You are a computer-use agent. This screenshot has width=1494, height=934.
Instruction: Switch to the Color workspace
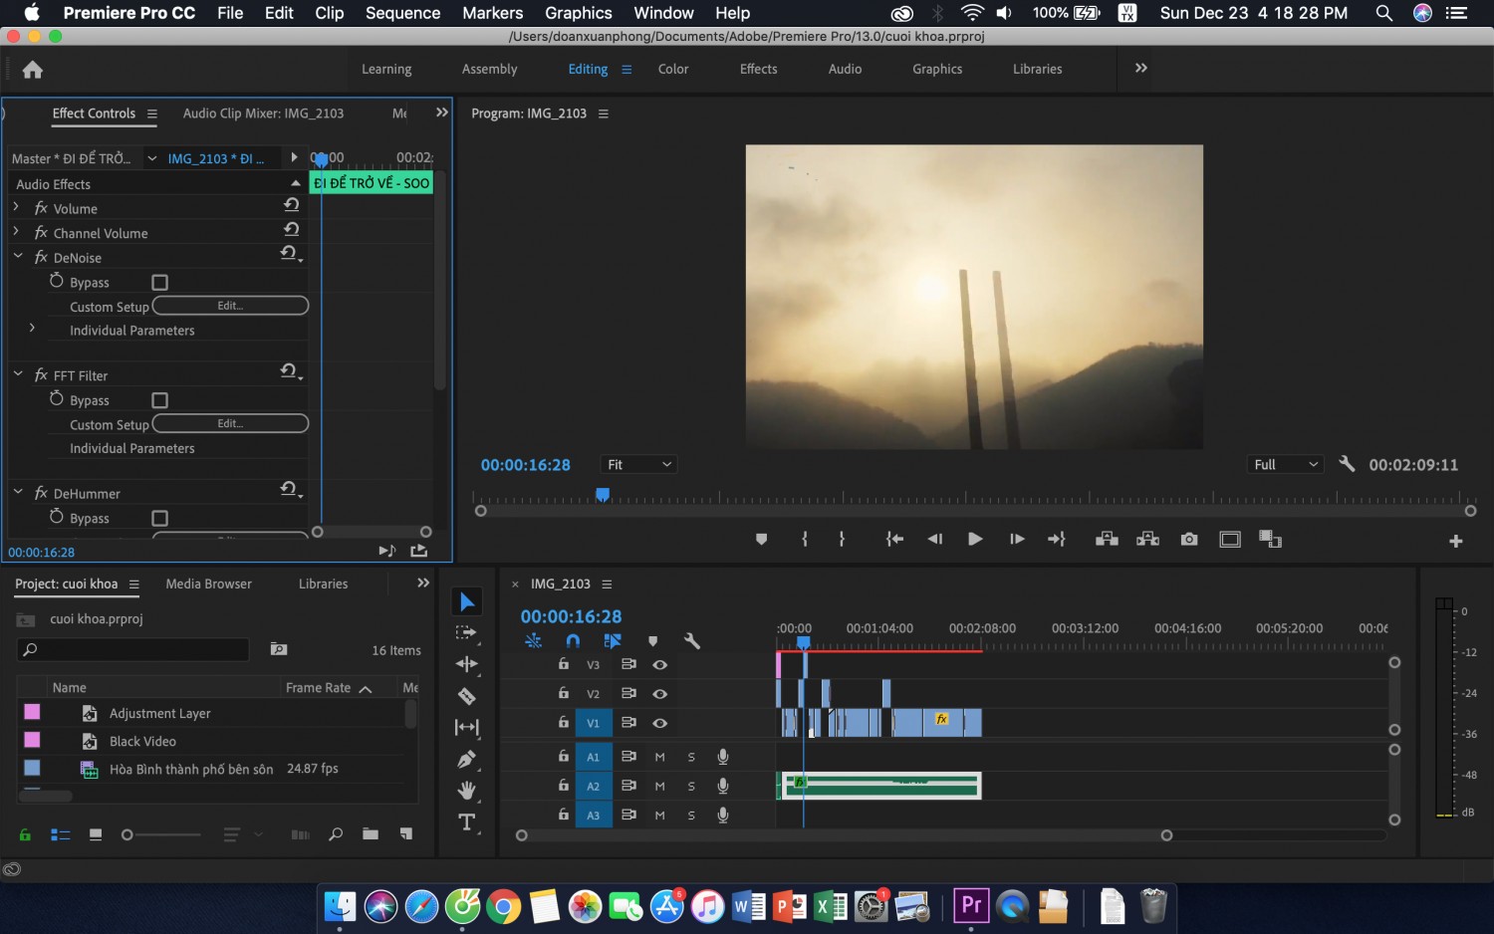[673, 69]
